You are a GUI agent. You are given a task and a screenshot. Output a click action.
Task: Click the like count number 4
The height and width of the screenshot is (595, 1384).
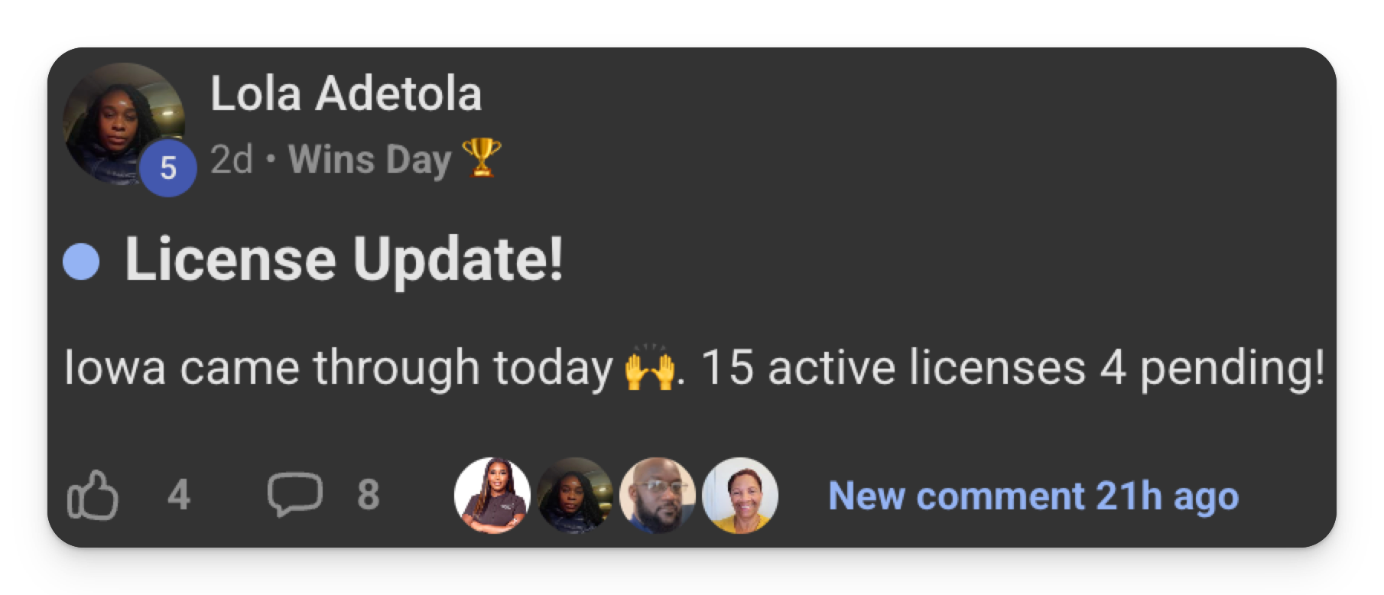pos(178,495)
